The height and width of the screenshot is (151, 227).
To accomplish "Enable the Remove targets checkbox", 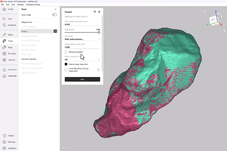I will [66, 52].
